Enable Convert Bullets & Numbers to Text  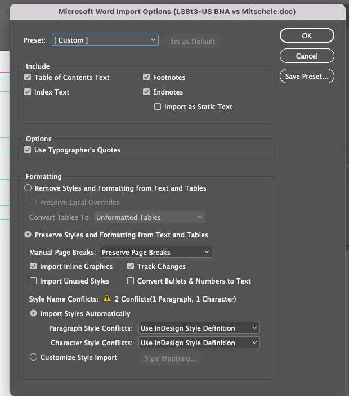(131, 281)
